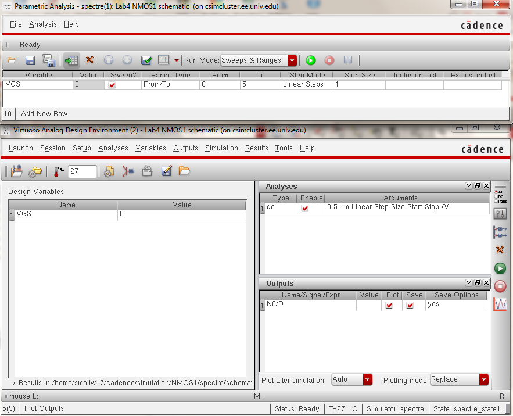513x416 pixels.
Task: Click the add sweep row icon with green arrow
Action: click(x=71, y=60)
